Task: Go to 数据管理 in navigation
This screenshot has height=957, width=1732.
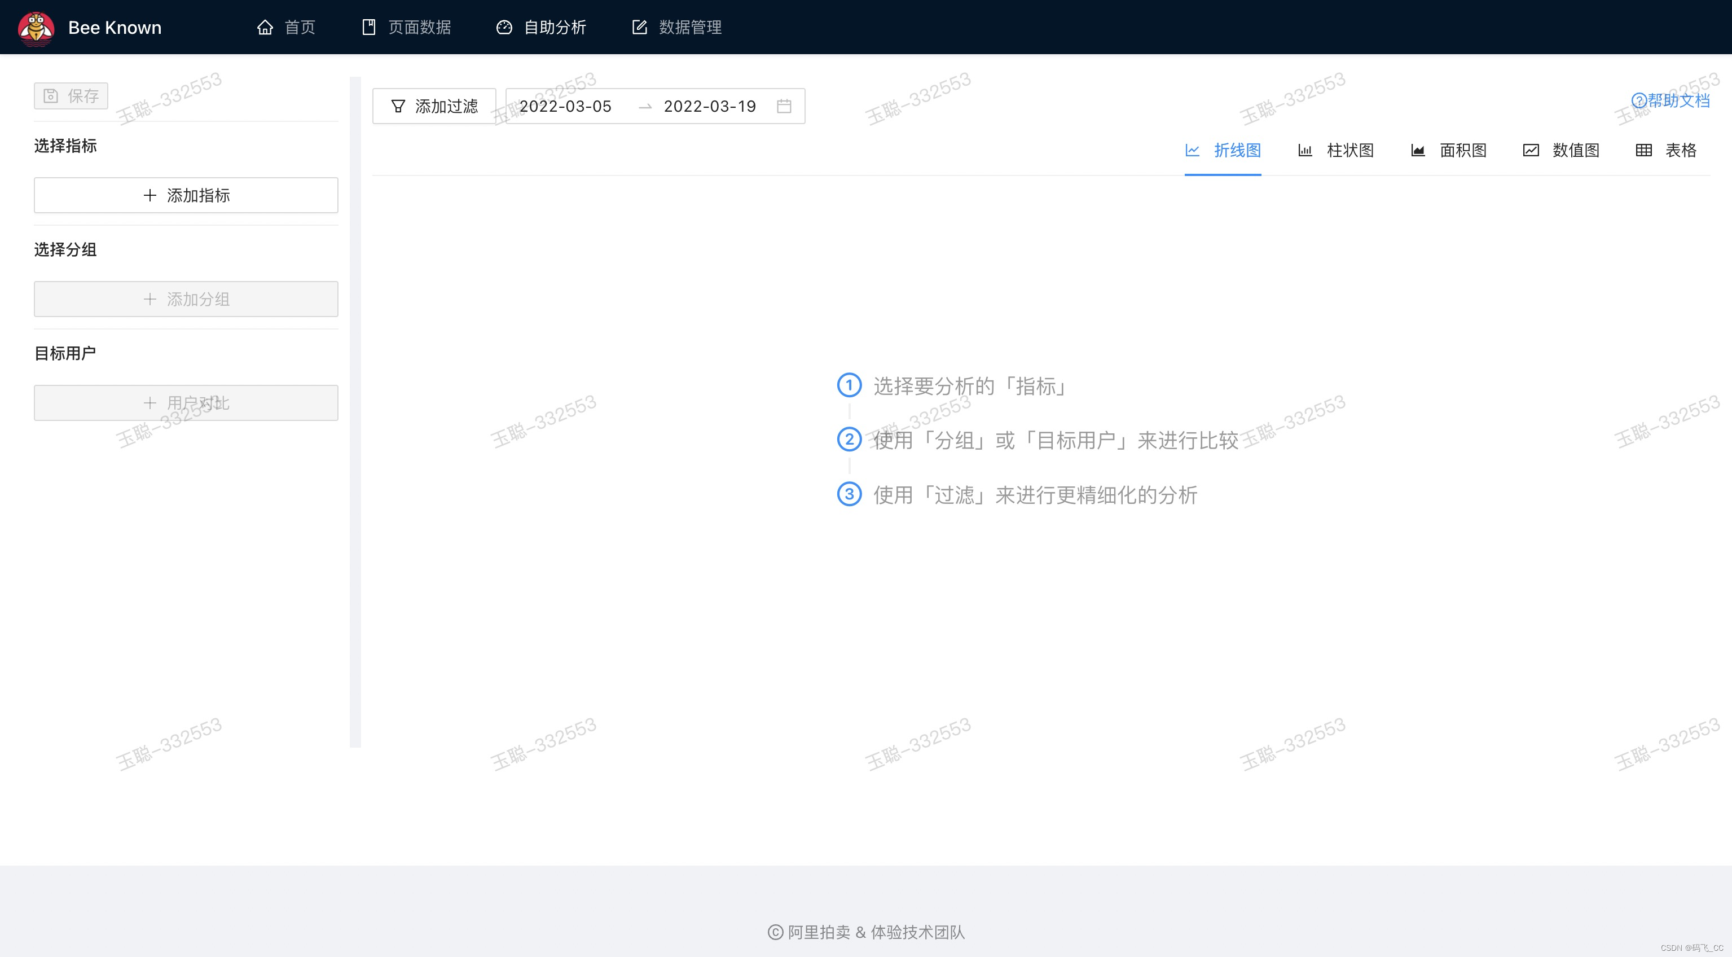Action: (676, 28)
